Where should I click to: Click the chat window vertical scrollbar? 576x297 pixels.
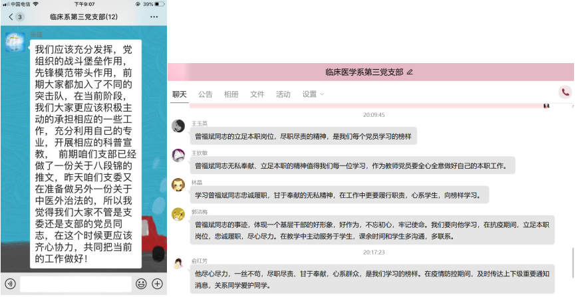pyautogui.click(x=573, y=259)
